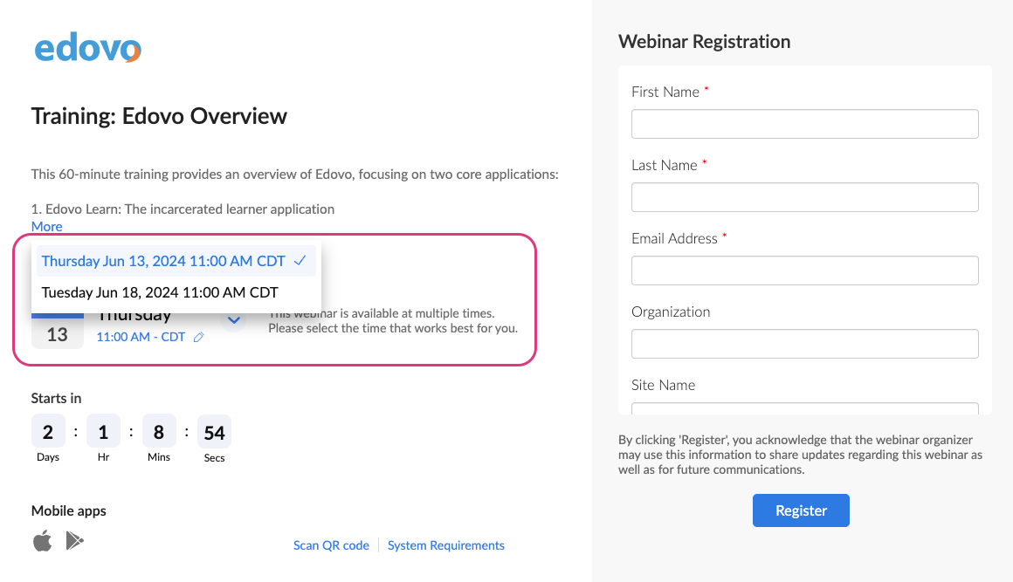Click the More link under description
This screenshot has width=1013, height=582.
tap(46, 227)
